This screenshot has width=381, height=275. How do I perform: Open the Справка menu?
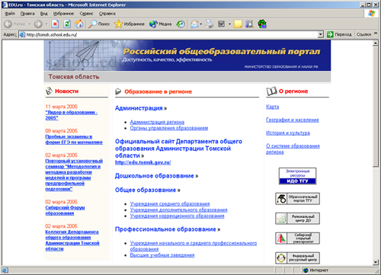pyautogui.click(x=107, y=14)
